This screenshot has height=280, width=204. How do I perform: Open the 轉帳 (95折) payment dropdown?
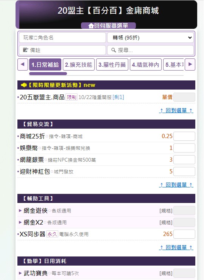point(150,38)
